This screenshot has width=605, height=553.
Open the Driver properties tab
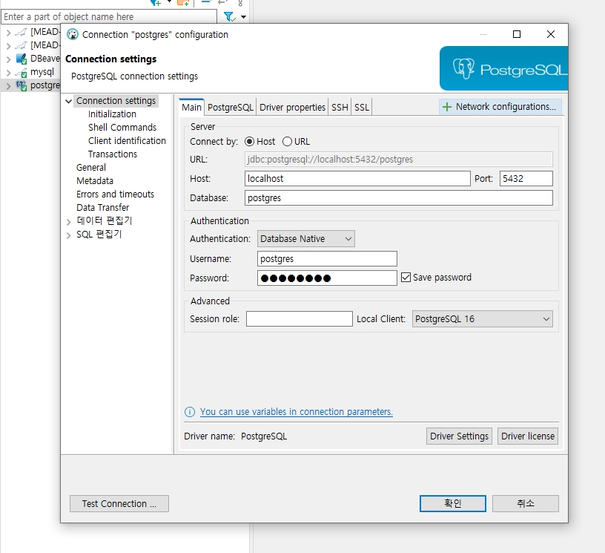(292, 108)
